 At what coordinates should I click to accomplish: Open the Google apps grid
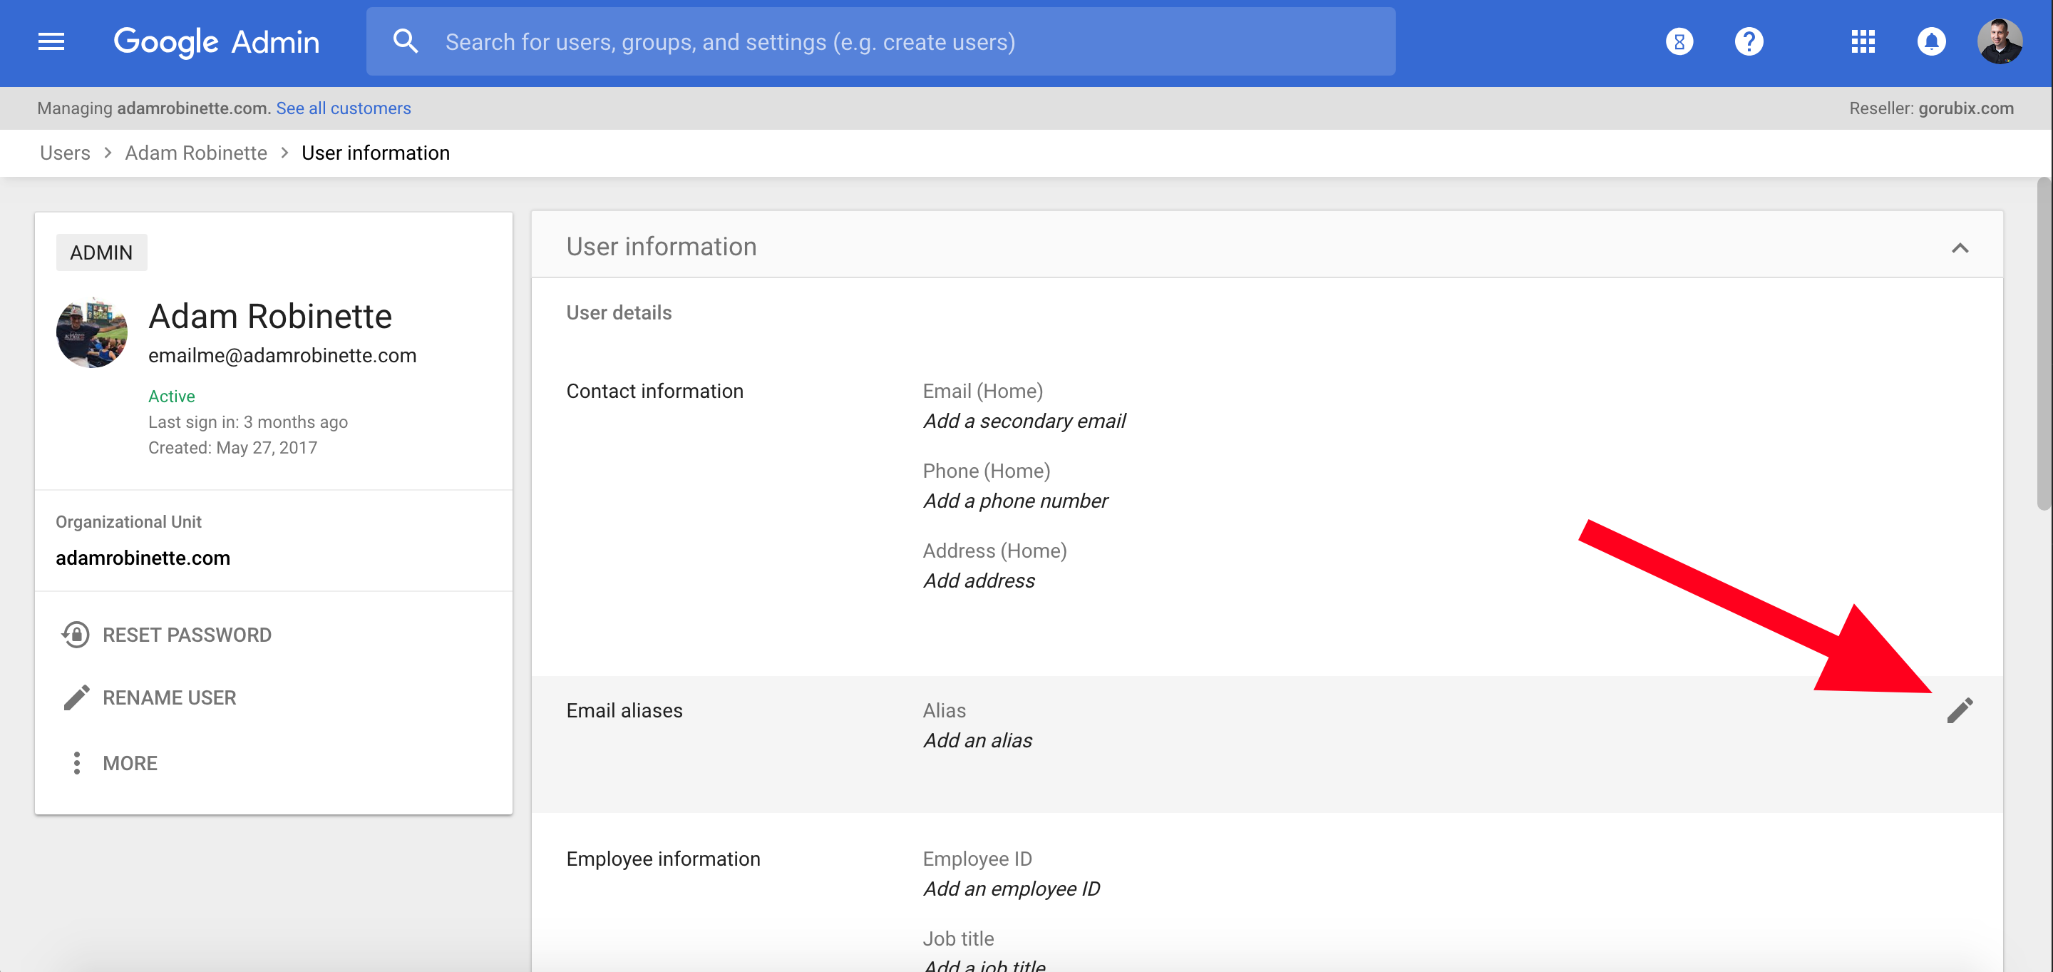tap(1863, 41)
